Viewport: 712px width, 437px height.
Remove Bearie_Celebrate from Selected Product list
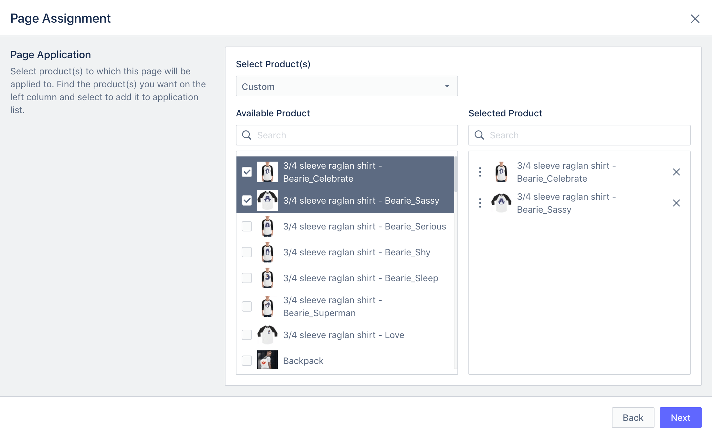point(676,172)
